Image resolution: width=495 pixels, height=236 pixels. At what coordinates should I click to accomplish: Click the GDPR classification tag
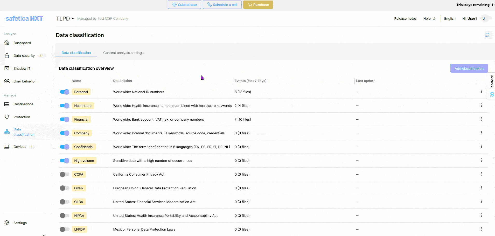tap(79, 188)
